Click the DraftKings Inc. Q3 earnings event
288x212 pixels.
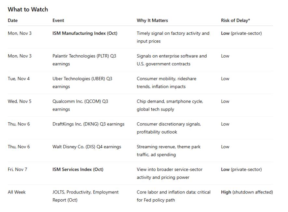tap(88, 124)
